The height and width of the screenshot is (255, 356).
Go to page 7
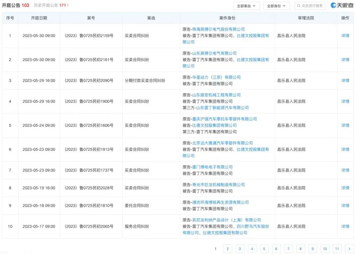coord(288,249)
